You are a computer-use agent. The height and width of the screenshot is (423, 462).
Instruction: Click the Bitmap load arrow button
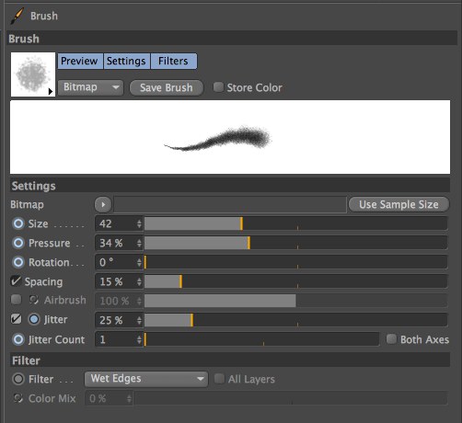[x=103, y=204]
